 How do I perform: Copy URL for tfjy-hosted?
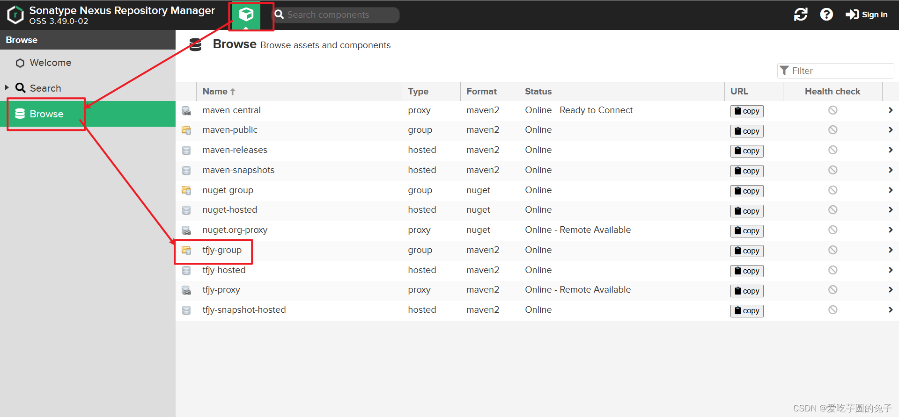[747, 271]
